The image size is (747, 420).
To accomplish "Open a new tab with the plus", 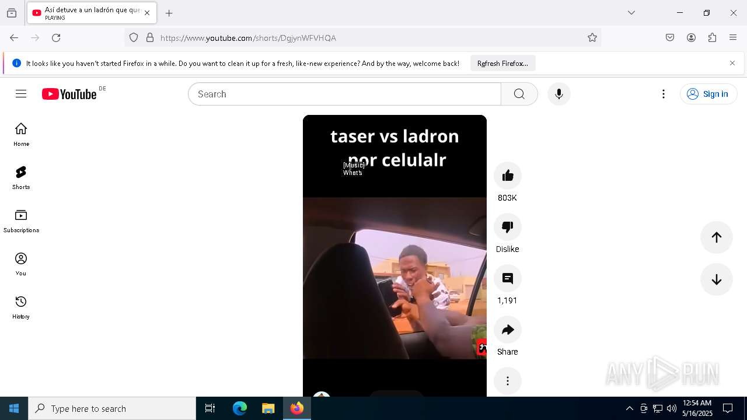I will coord(169,13).
